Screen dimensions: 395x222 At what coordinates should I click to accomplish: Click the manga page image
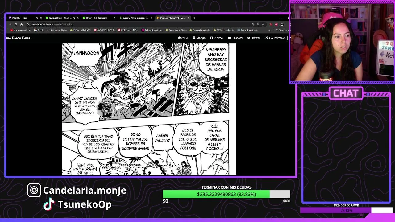pyautogui.click(x=149, y=109)
